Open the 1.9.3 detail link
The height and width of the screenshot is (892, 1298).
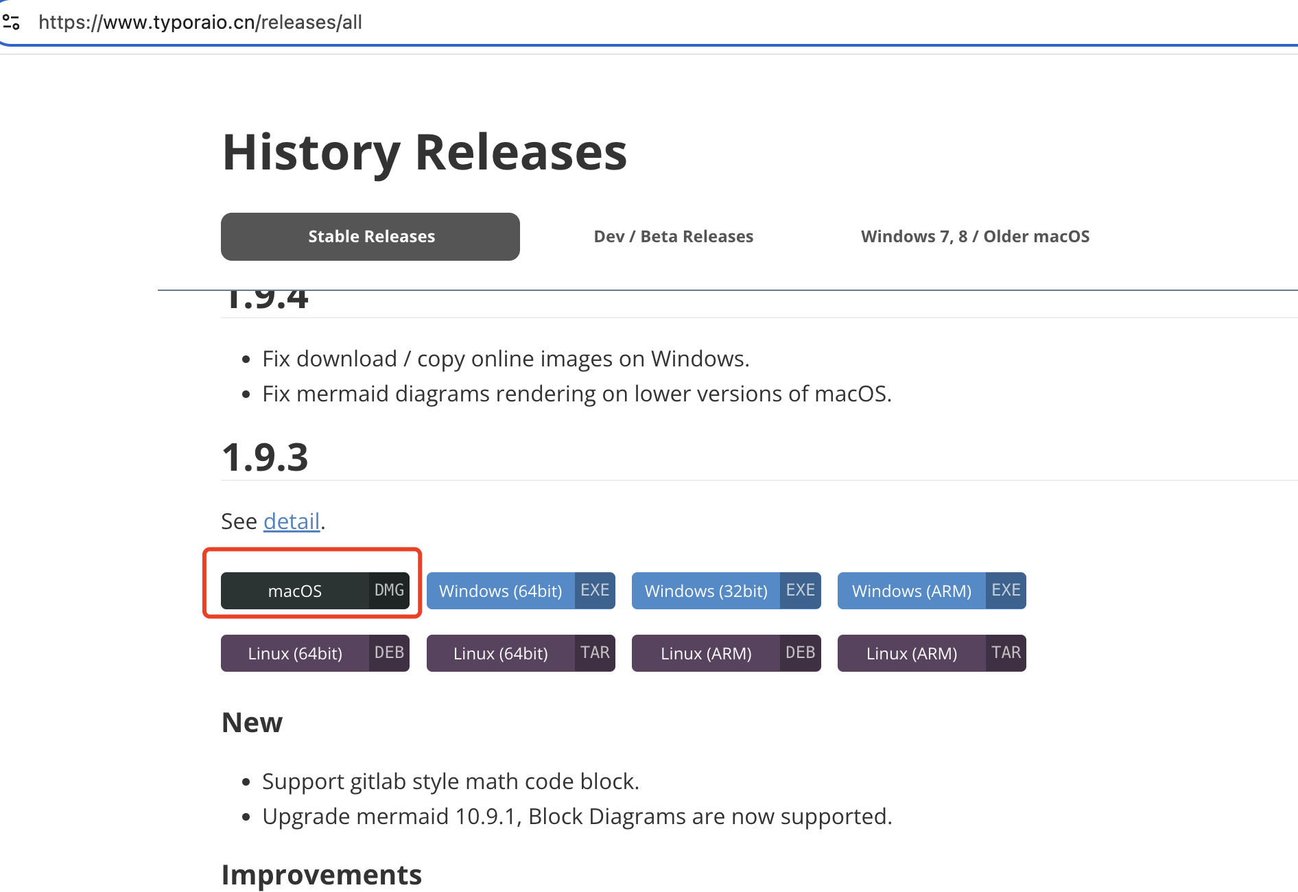(292, 521)
